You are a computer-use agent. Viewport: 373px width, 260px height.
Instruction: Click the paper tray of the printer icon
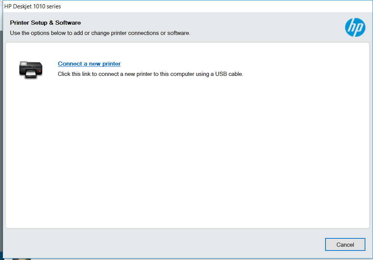(x=30, y=74)
